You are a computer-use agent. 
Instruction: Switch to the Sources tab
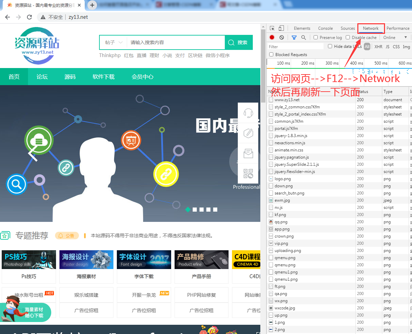(348, 28)
